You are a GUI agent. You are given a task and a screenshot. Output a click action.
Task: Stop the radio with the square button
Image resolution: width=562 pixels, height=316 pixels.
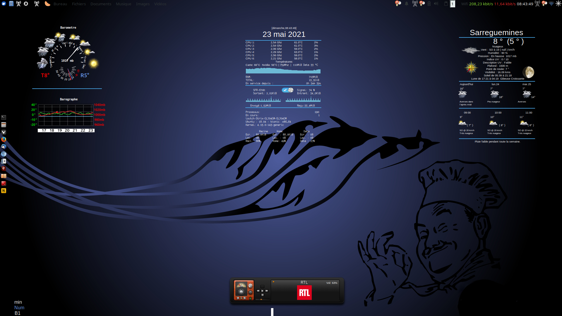click(x=262, y=287)
